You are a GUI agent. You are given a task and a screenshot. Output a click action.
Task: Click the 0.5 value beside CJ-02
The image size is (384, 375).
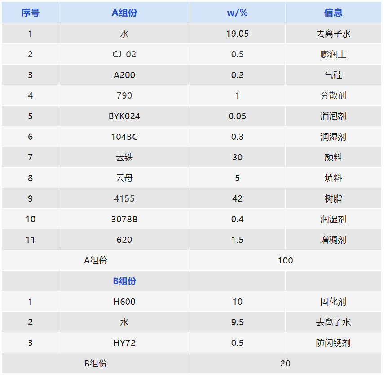coord(237,54)
